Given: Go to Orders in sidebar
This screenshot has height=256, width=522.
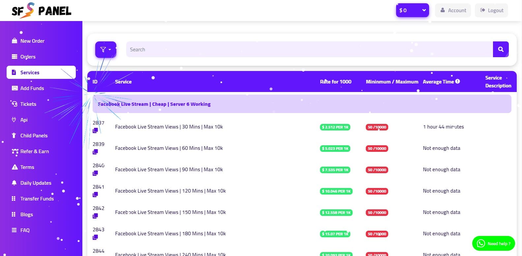Looking at the screenshot, I should click(28, 57).
